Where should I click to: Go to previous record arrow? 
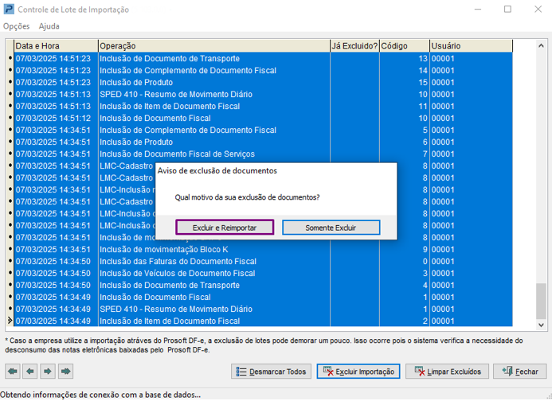pos(30,371)
